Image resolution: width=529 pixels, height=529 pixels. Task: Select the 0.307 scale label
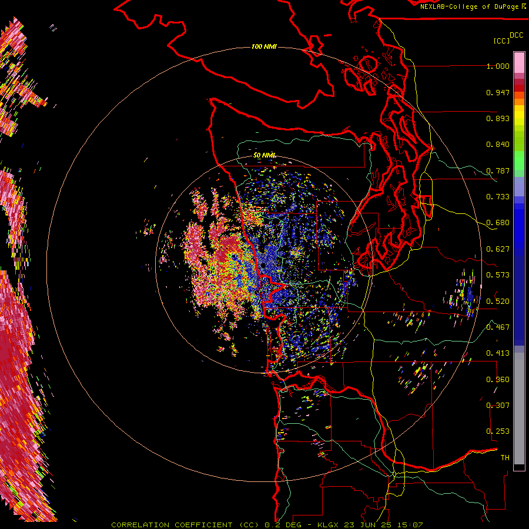pos(498,406)
